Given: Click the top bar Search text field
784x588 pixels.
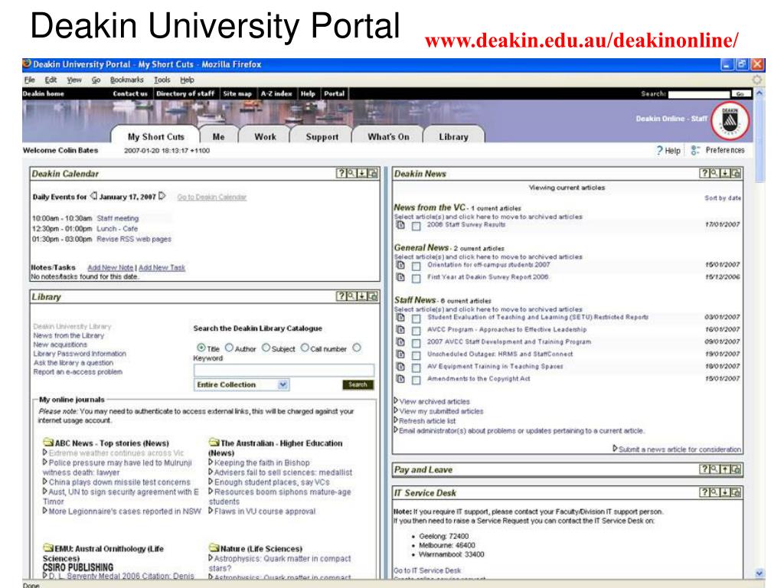Looking at the screenshot, I should click(x=699, y=94).
